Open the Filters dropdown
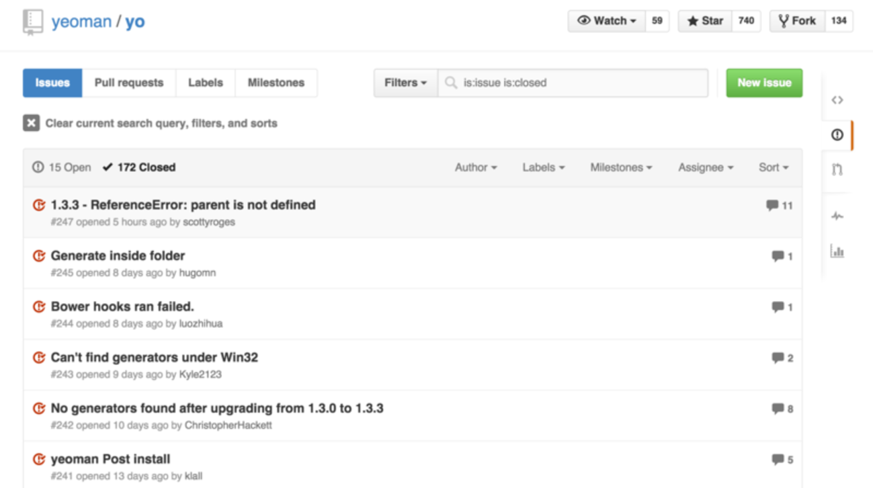Image resolution: width=873 pixels, height=488 pixels. tap(406, 83)
